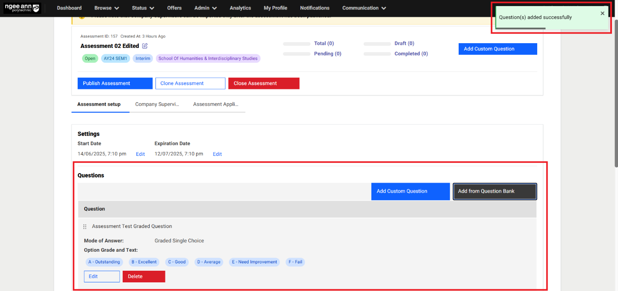Image resolution: width=618 pixels, height=291 pixels.
Task: Click Add from Question Bank button
Action: 494,191
